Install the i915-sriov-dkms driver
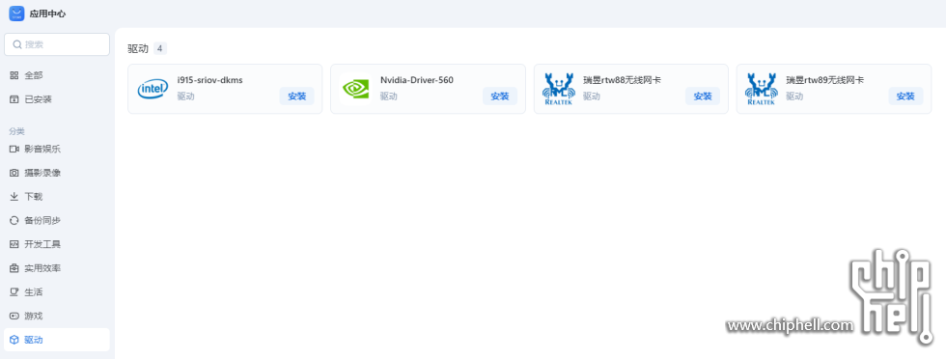The width and height of the screenshot is (946, 359). click(x=297, y=96)
